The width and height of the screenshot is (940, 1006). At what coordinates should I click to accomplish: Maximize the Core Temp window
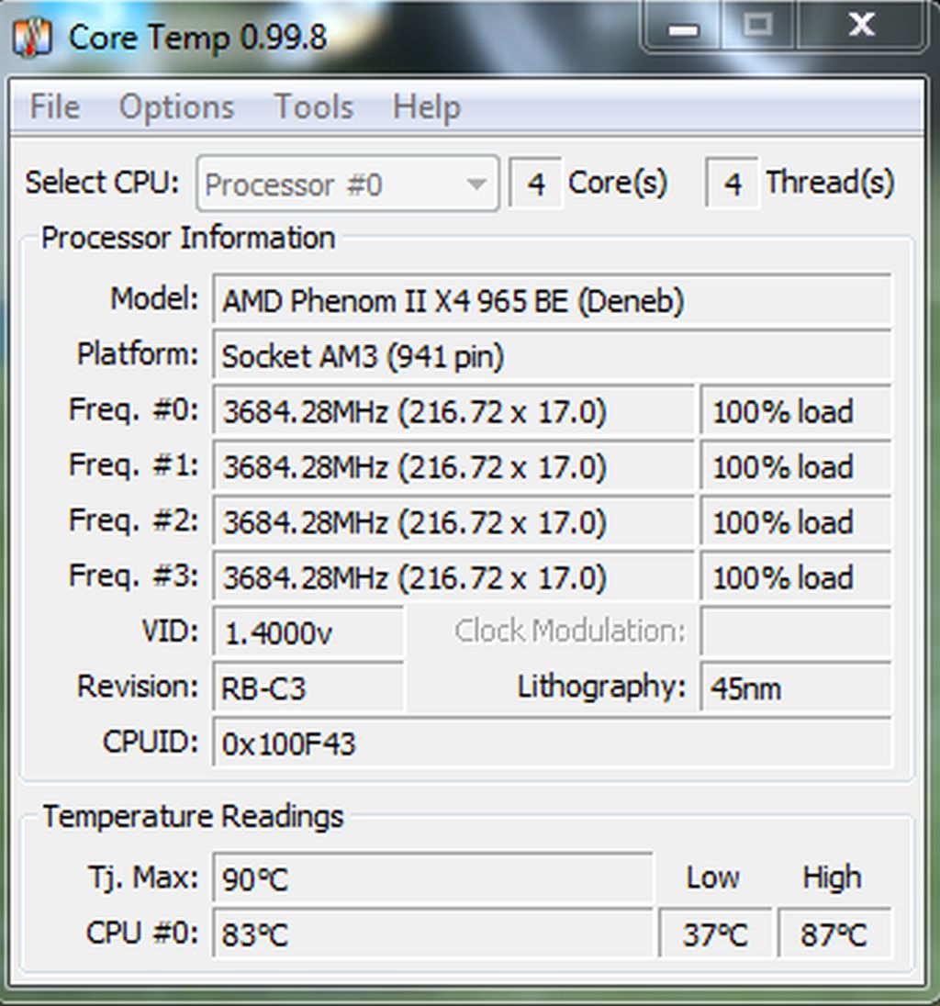click(x=757, y=26)
